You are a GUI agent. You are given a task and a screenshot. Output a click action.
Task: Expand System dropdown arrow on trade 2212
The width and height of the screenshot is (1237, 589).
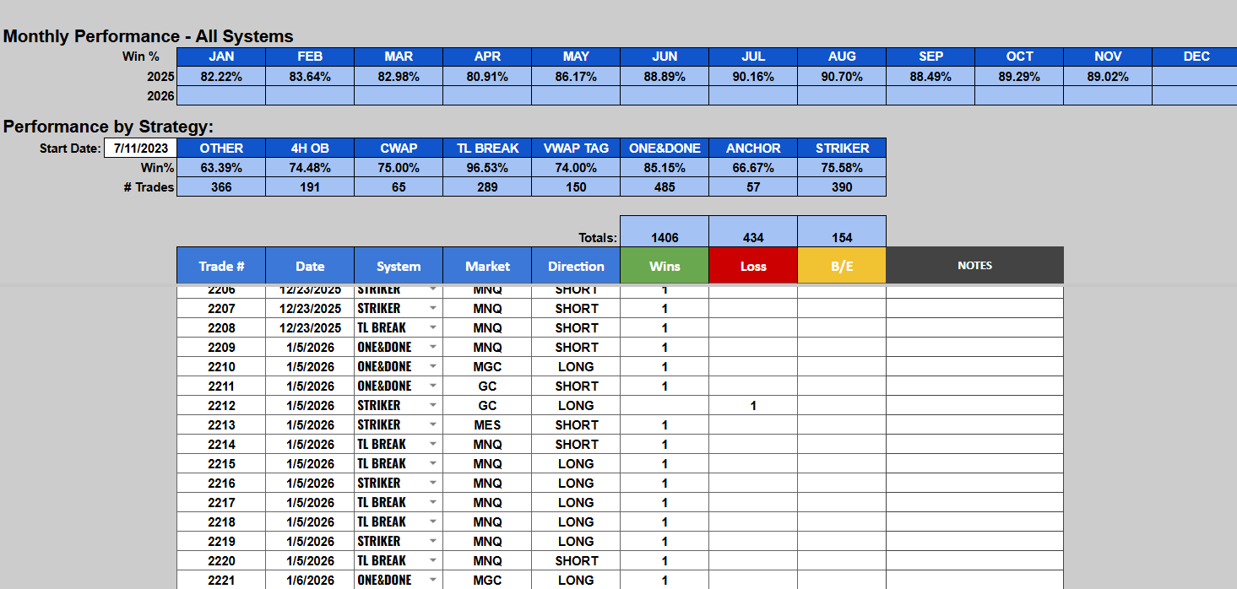433,405
